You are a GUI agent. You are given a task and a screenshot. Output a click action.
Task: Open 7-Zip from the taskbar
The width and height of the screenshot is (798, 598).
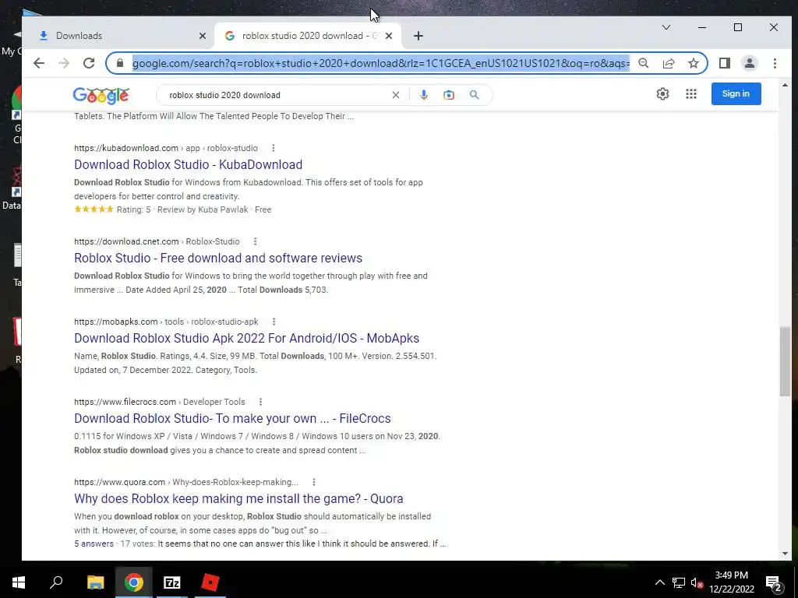(x=172, y=582)
